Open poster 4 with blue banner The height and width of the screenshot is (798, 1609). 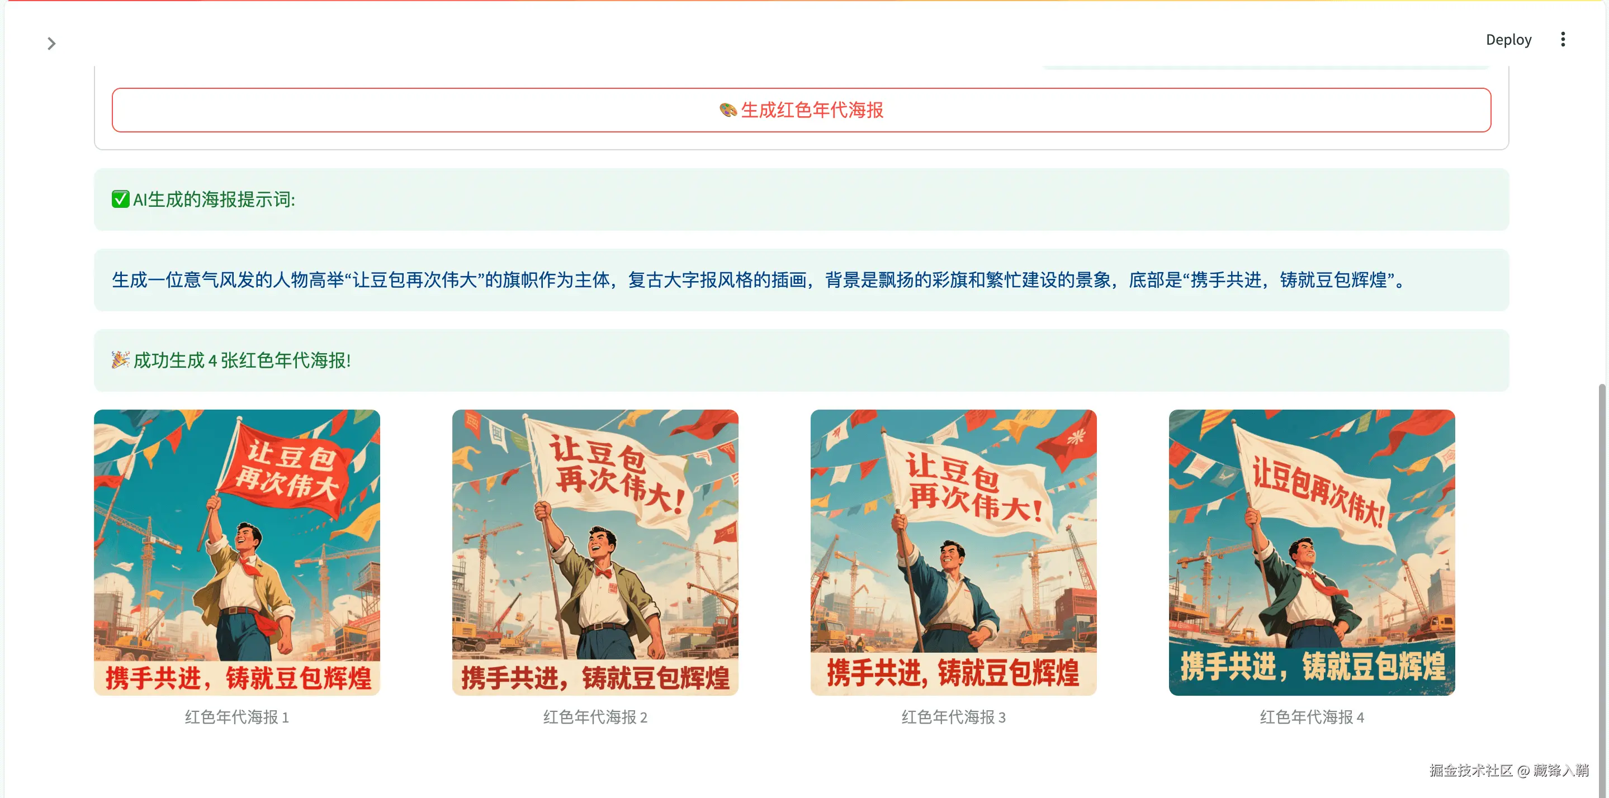click(x=1312, y=553)
